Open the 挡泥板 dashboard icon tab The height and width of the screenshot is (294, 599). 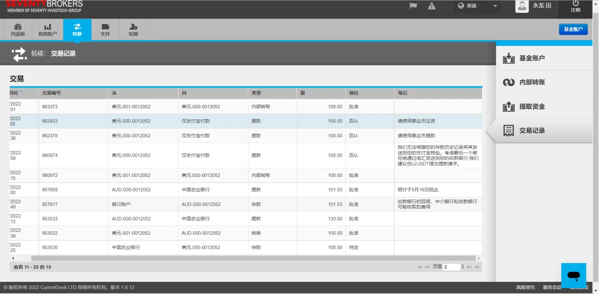18,30
